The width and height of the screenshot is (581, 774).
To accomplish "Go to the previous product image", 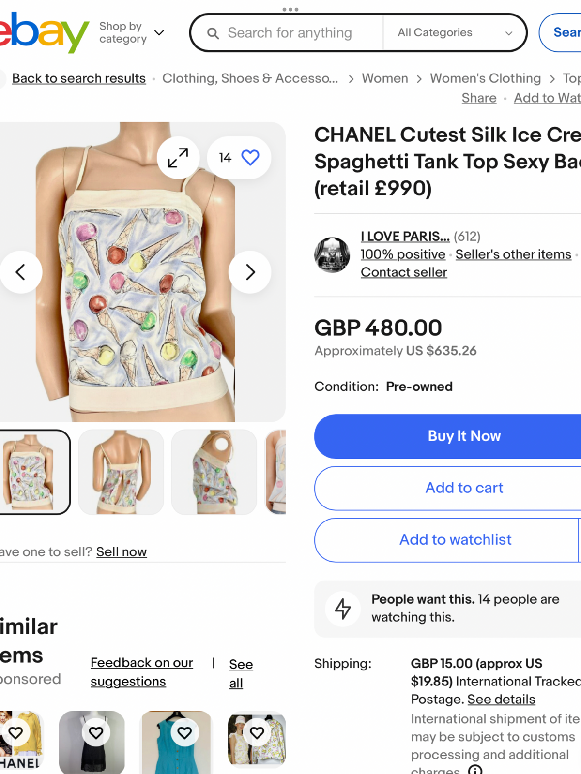I will point(21,272).
